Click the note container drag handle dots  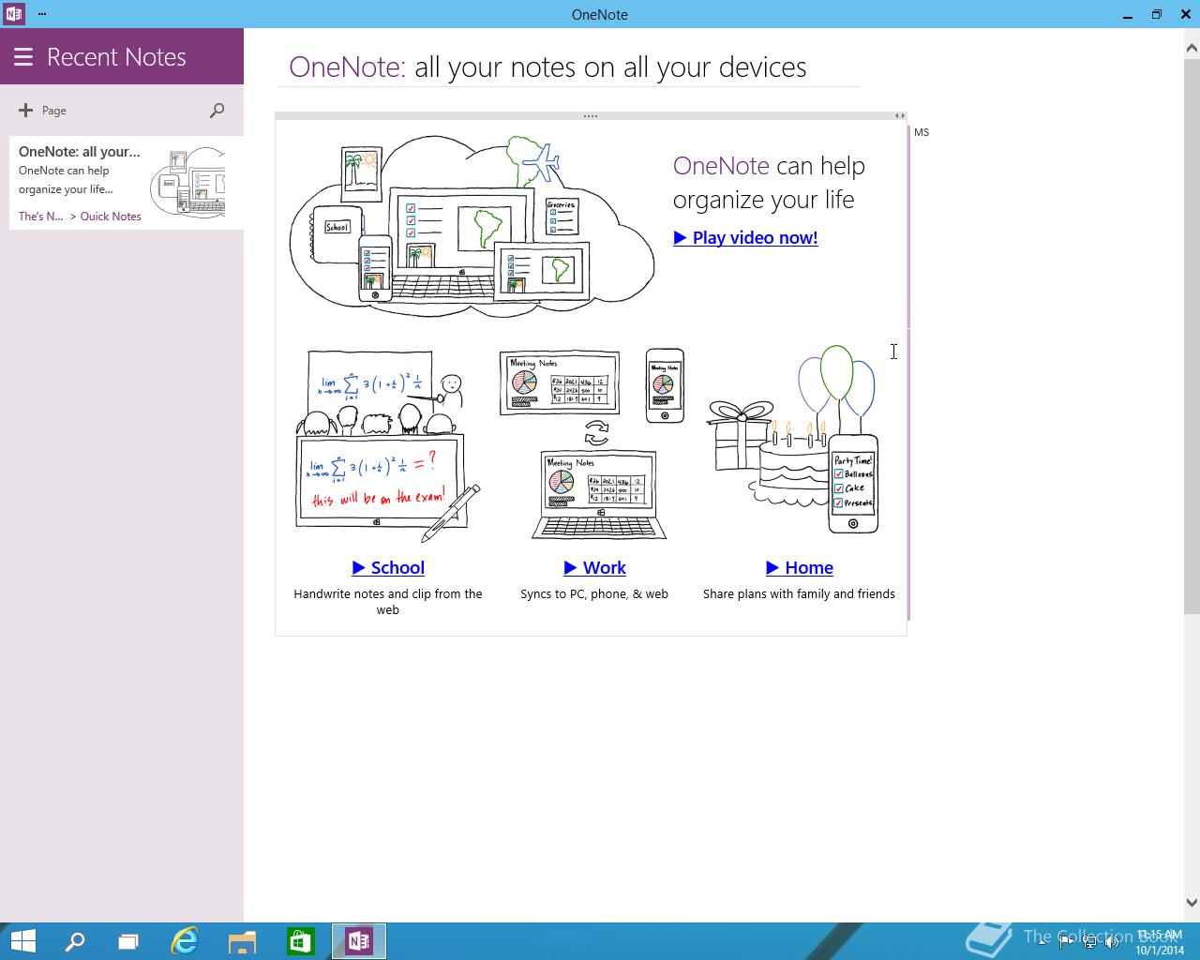[591, 116]
